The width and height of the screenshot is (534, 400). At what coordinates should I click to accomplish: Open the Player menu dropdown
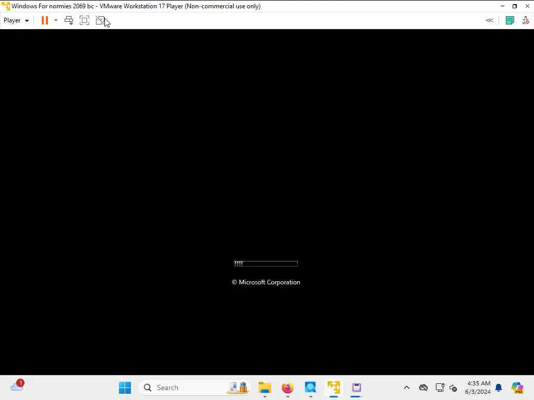point(16,20)
